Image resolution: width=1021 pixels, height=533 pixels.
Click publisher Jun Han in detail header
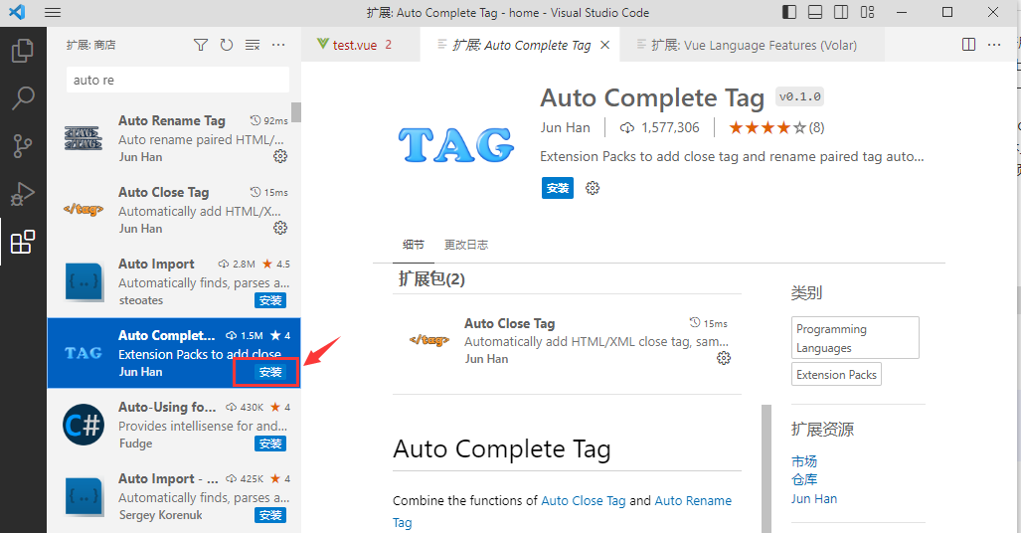click(566, 127)
